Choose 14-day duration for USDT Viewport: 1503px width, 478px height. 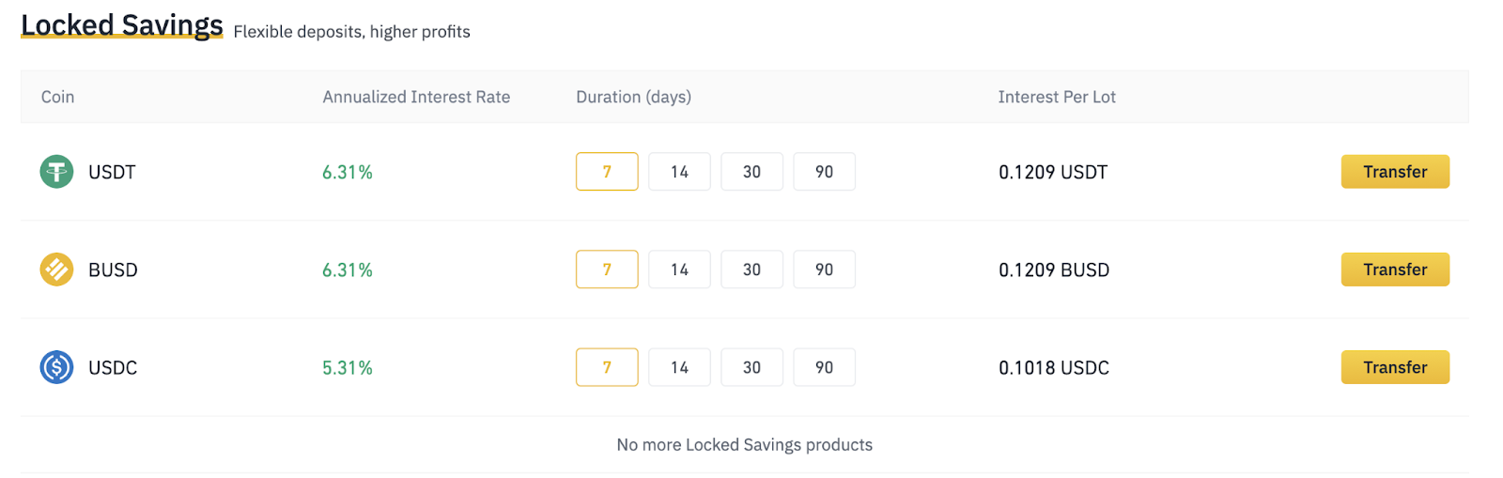coord(679,172)
